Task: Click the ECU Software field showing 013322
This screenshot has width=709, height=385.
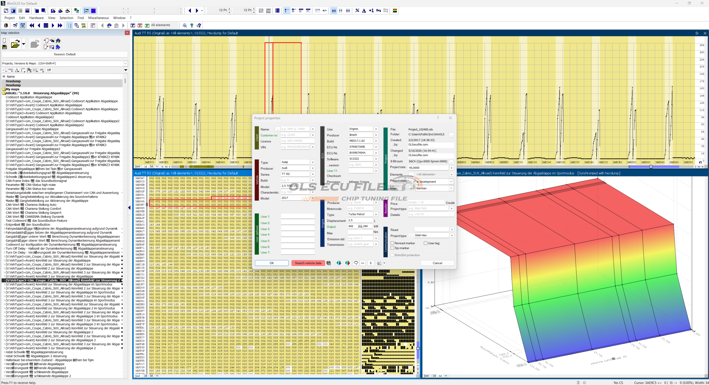Action: 360,159
